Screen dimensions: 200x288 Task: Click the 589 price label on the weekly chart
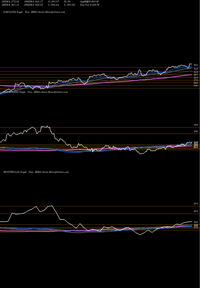pyautogui.click(x=196, y=125)
